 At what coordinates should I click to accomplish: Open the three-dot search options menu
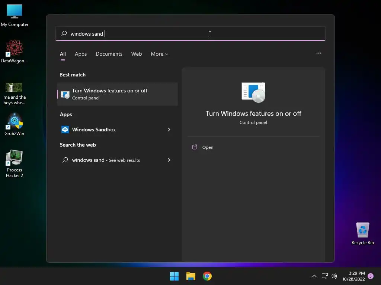[x=319, y=53]
